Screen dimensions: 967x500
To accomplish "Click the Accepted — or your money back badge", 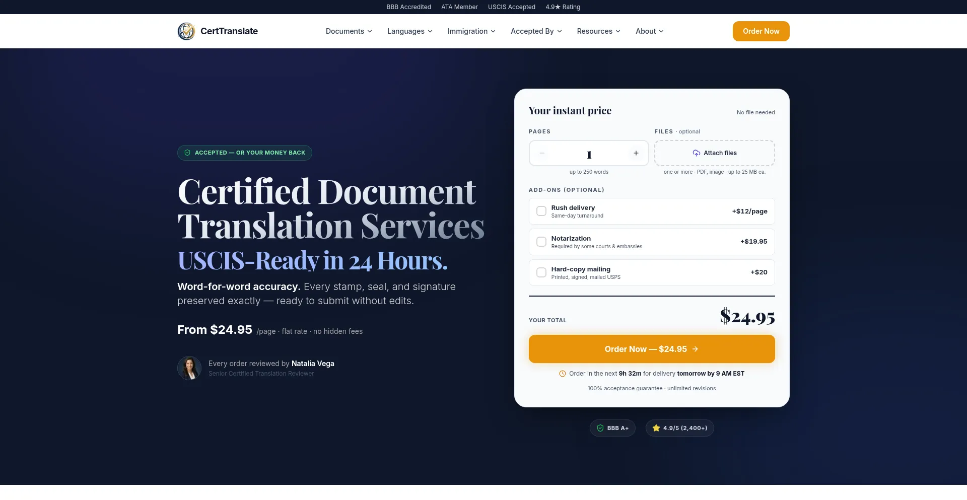I will point(245,153).
